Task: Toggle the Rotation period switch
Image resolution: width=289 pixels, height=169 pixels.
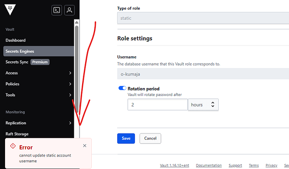Action: tap(122, 88)
